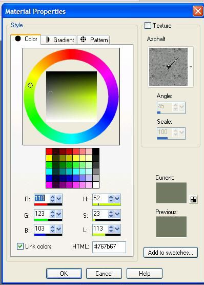Click the L value field showing 113
Screen dimensions: 204x285
100,229
